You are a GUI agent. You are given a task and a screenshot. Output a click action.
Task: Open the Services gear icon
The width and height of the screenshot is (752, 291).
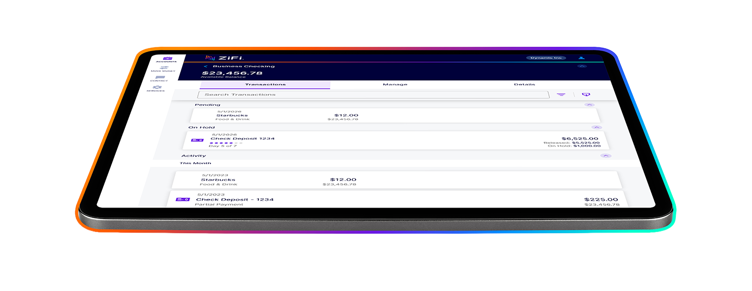(157, 87)
